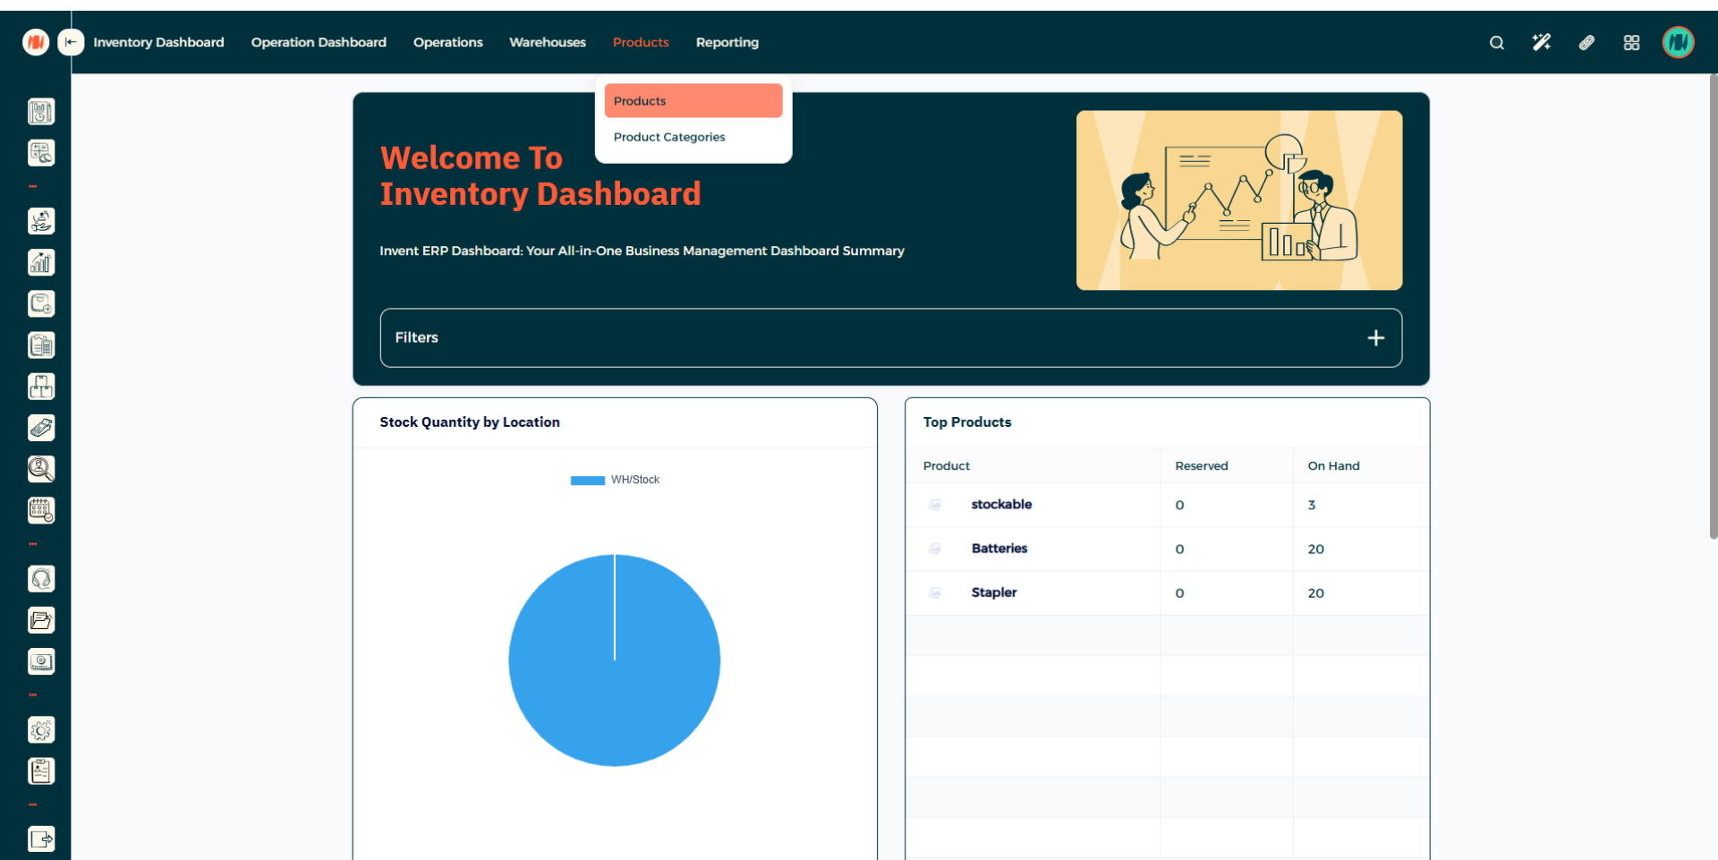Image resolution: width=1718 pixels, height=860 pixels.
Task: Select Products from the dropdown list
Action: click(693, 101)
